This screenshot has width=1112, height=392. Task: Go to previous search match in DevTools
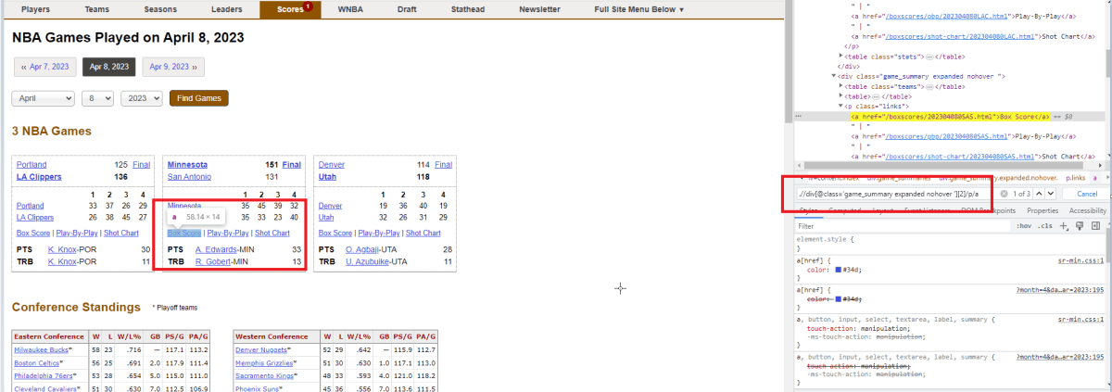(1039, 194)
